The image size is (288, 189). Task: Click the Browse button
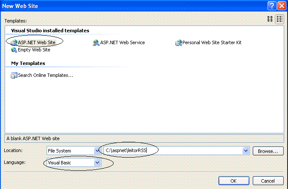tap(268, 151)
